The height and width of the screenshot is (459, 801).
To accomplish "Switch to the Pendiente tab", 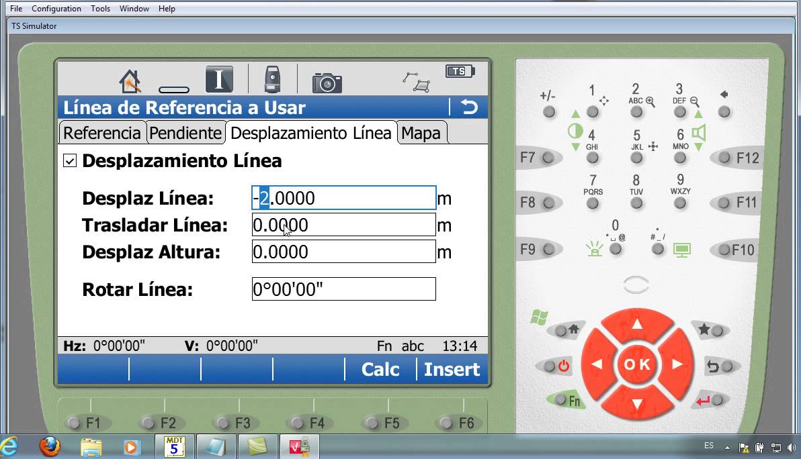I will (x=186, y=133).
